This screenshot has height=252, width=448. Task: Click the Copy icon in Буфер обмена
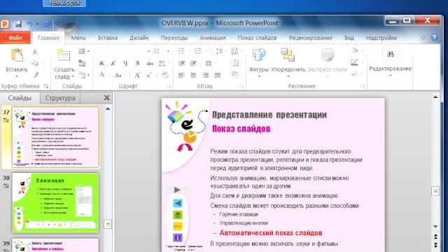(x=35, y=63)
